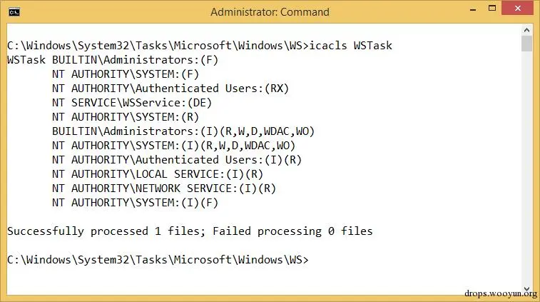Click the scrollbar down arrow
The height and width of the screenshot is (302, 540).
[526, 289]
